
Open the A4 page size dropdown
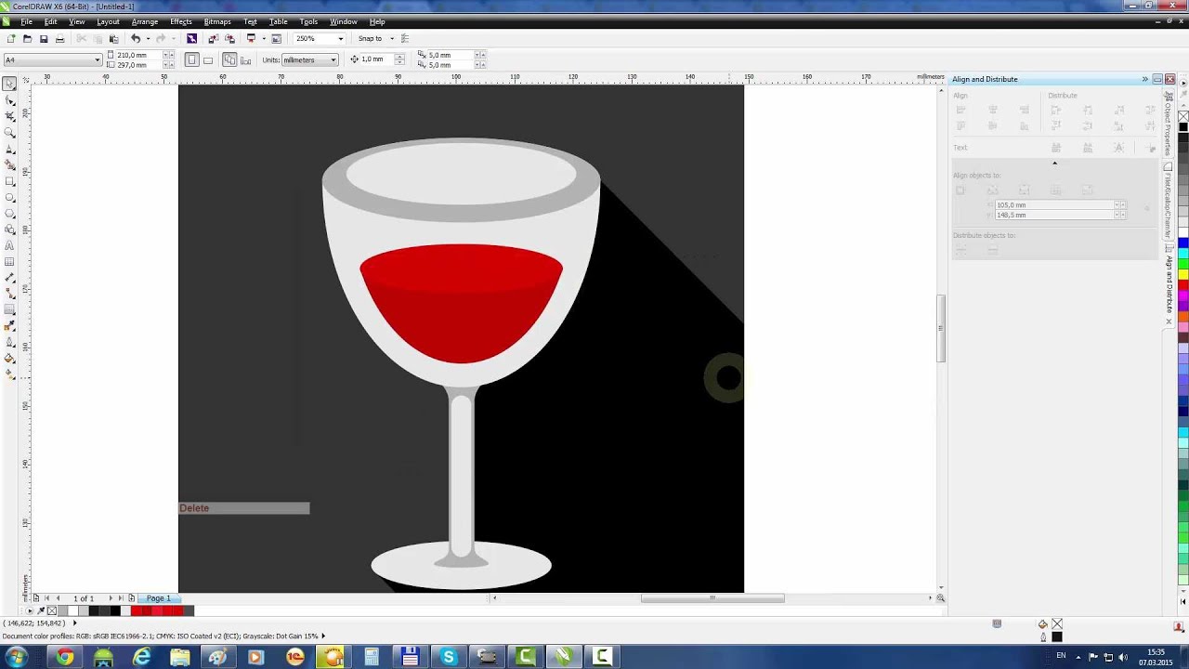pos(97,60)
